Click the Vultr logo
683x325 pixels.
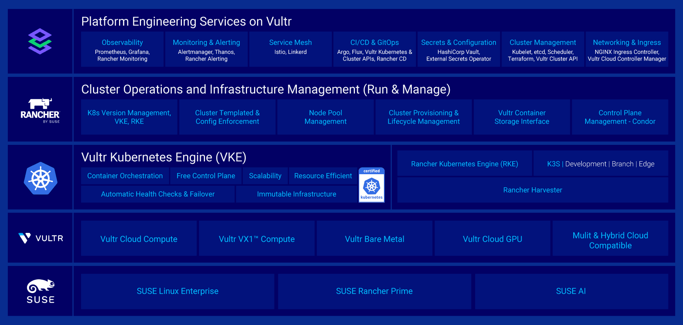coord(41,238)
